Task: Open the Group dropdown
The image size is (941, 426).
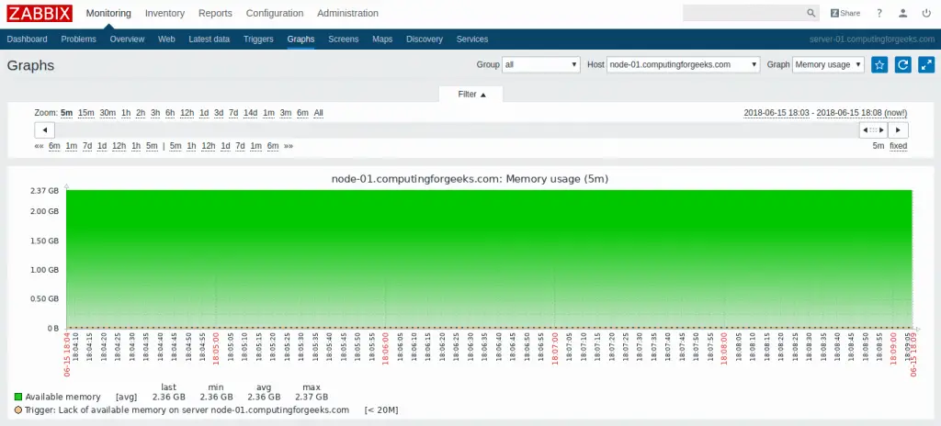Action: [x=542, y=65]
